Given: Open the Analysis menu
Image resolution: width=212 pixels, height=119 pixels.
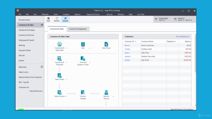Looking at the screenshot, I should (x=66, y=14).
